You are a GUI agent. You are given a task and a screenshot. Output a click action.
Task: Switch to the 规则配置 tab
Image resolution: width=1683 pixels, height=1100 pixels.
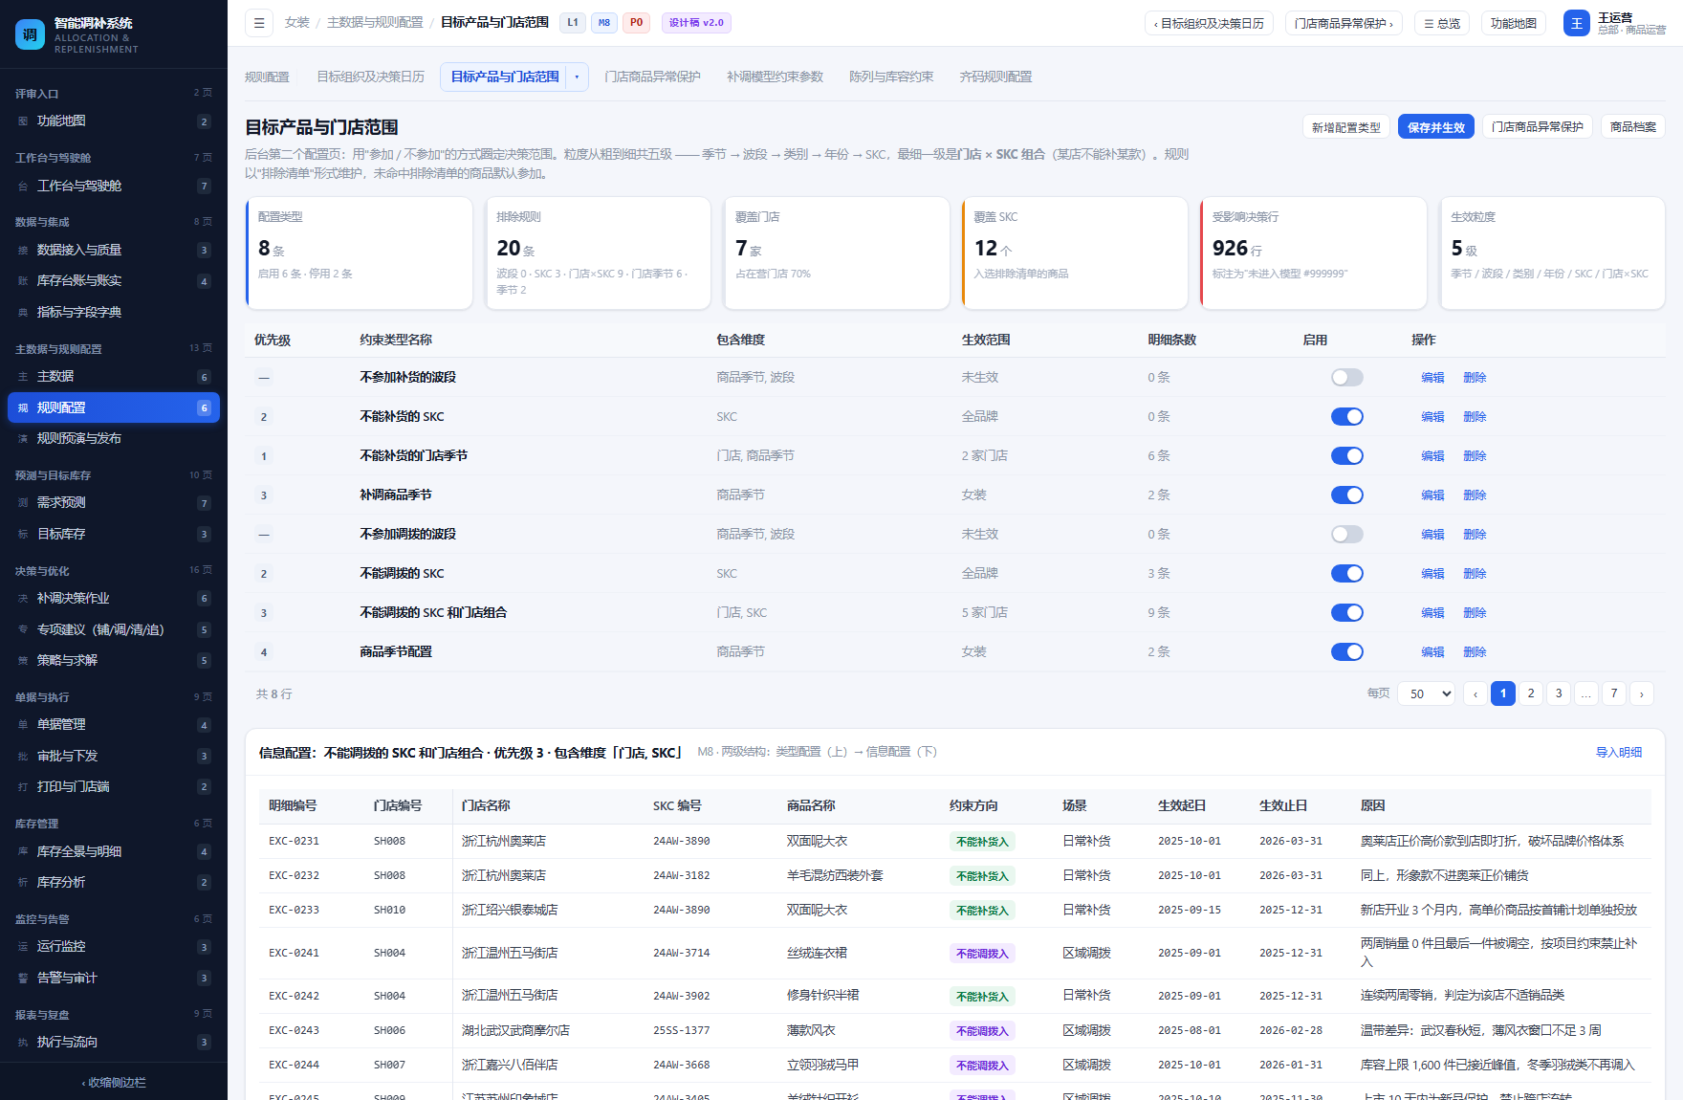tap(267, 77)
